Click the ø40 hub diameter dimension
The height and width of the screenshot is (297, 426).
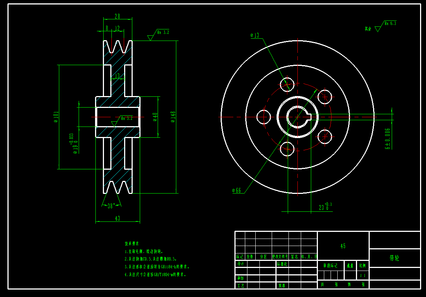(x=155, y=117)
